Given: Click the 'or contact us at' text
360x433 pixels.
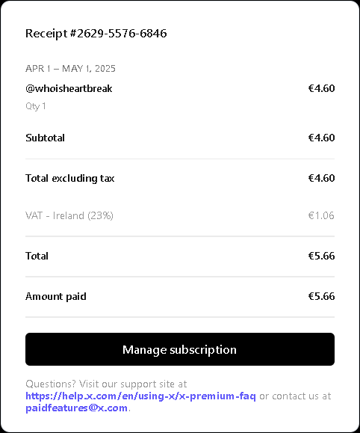Looking at the screenshot, I should (295, 396).
